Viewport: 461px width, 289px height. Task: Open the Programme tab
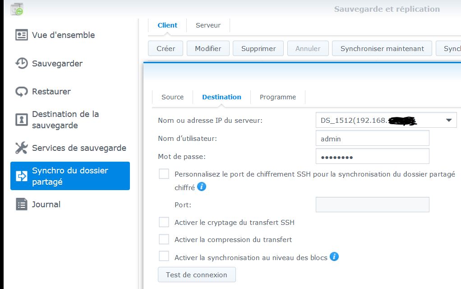point(278,97)
